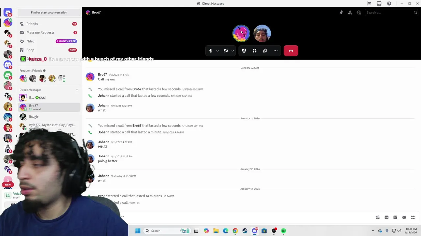
Task: Open the soundboard in call controls
Action: [265, 51]
